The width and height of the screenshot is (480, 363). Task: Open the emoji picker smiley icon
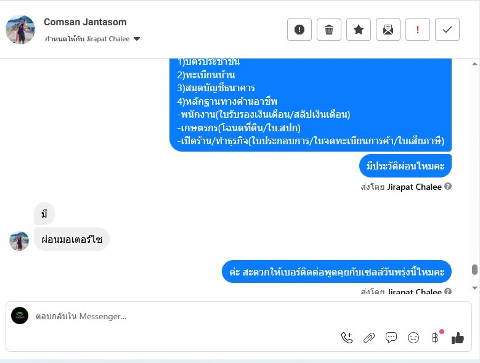413,338
